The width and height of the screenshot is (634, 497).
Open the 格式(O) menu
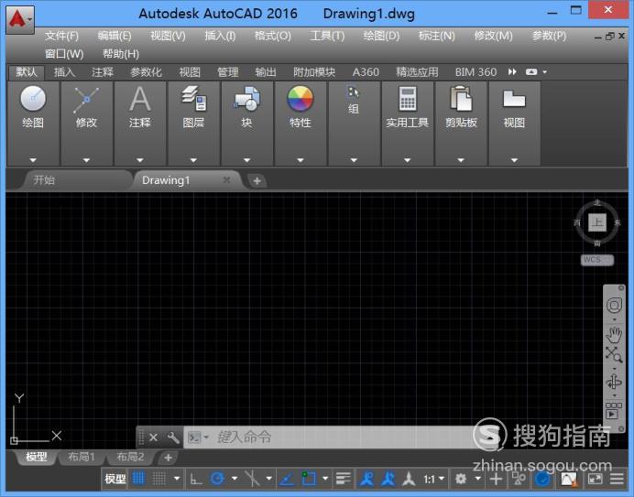coord(273,36)
